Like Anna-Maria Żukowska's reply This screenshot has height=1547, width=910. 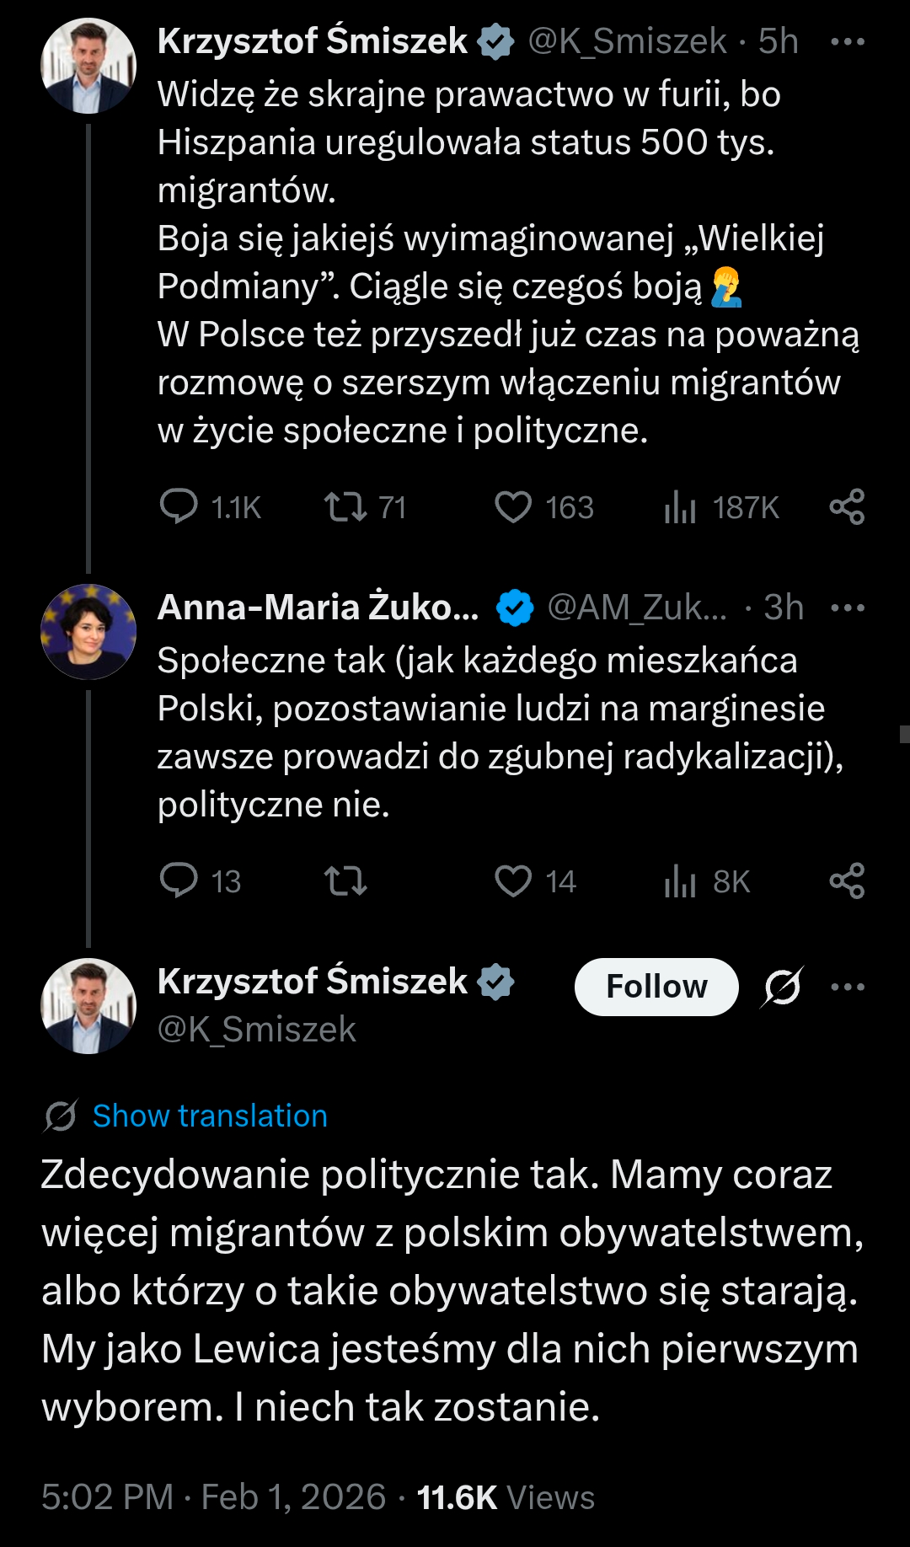[x=513, y=881]
